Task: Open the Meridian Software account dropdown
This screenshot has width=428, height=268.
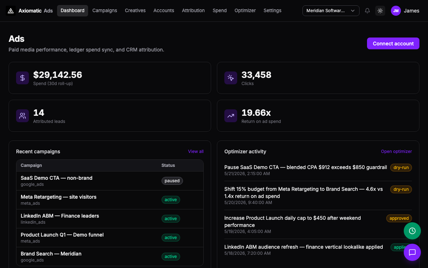Action: point(331,11)
